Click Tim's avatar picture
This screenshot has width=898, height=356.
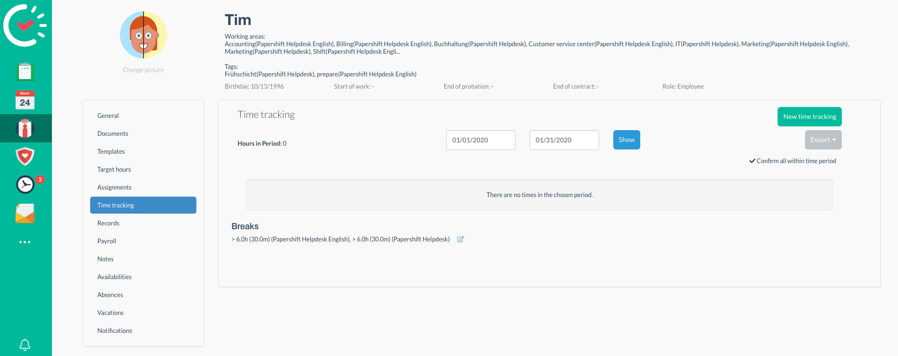[144, 35]
